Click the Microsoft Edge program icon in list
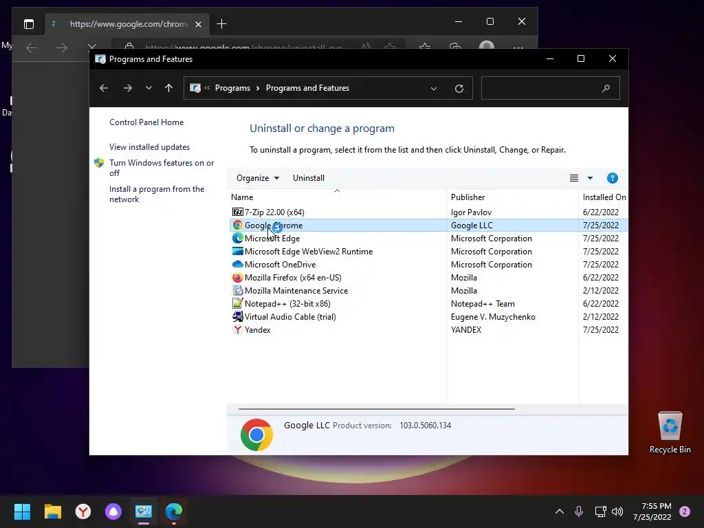The height and width of the screenshot is (528, 704). coord(237,238)
